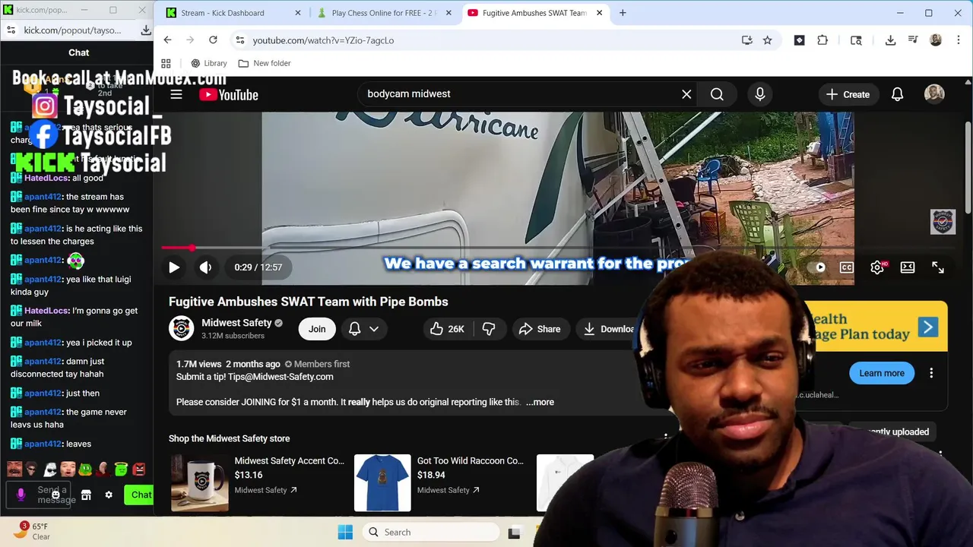
Task: Click Learn more on the ad
Action: coord(882,373)
